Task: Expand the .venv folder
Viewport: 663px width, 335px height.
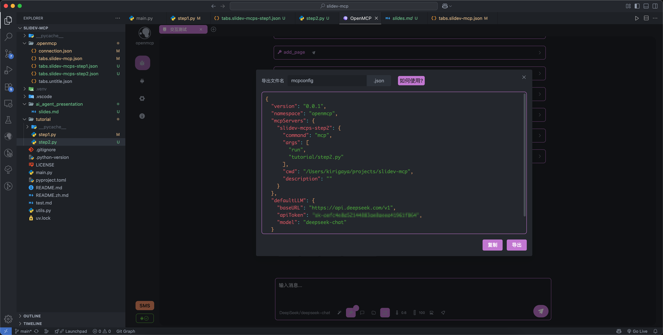Action: [25, 89]
